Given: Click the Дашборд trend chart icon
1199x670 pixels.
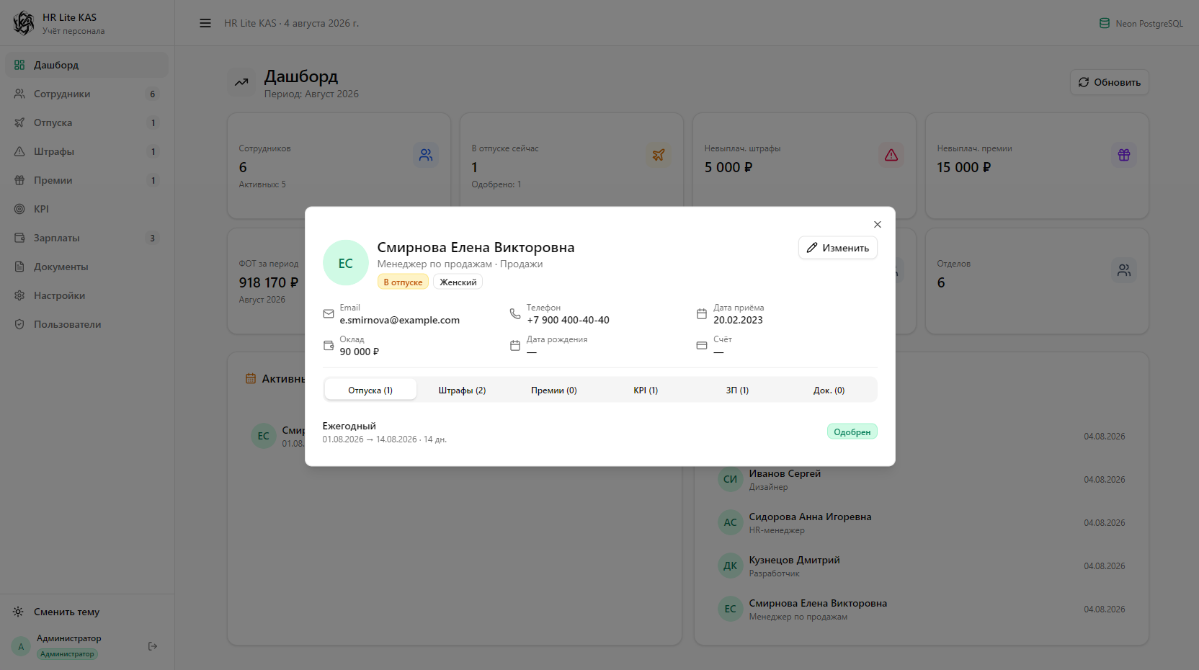Looking at the screenshot, I should (241, 82).
